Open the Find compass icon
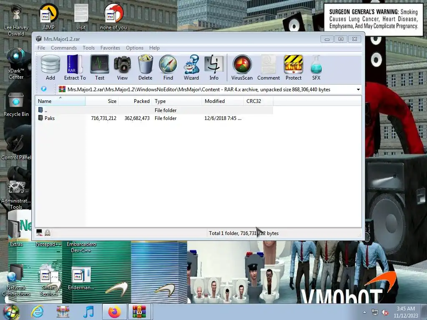Viewport: 427px width, 320px height. pos(168,67)
